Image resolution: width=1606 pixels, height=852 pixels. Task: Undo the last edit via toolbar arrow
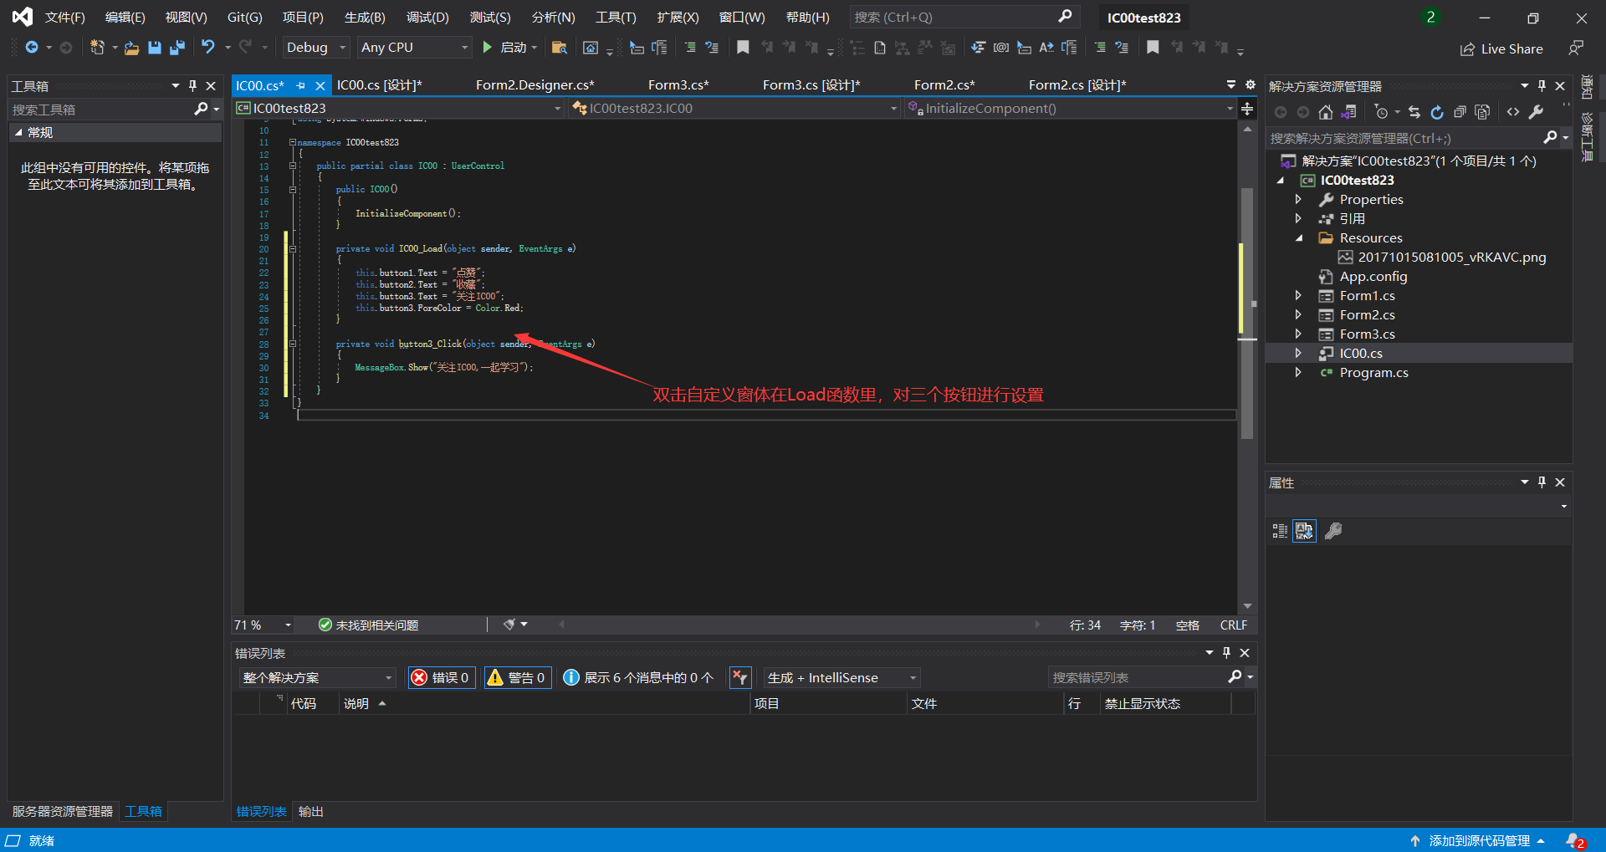tap(208, 48)
